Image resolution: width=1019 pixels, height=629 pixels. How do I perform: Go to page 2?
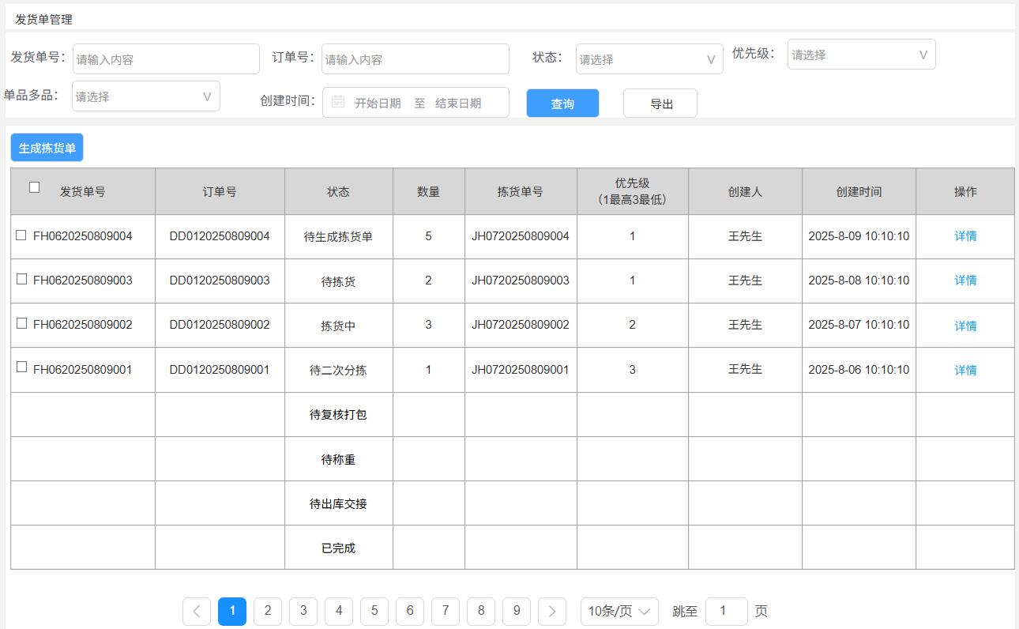pyautogui.click(x=268, y=611)
